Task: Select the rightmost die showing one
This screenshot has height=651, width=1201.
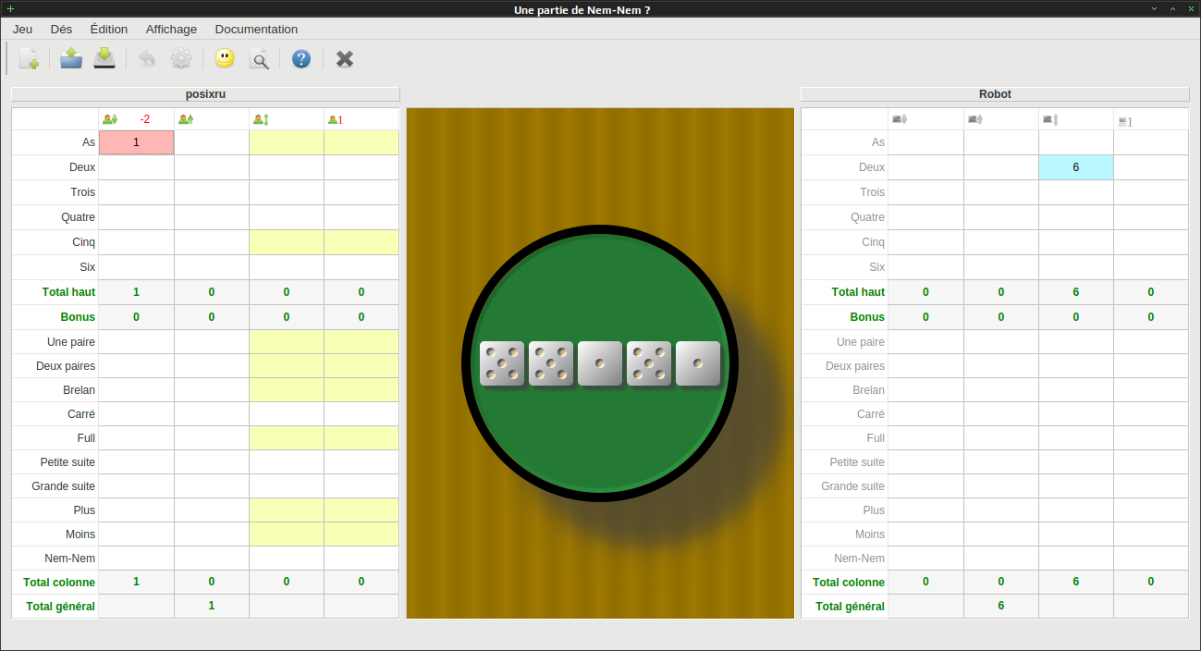Action: tap(698, 363)
